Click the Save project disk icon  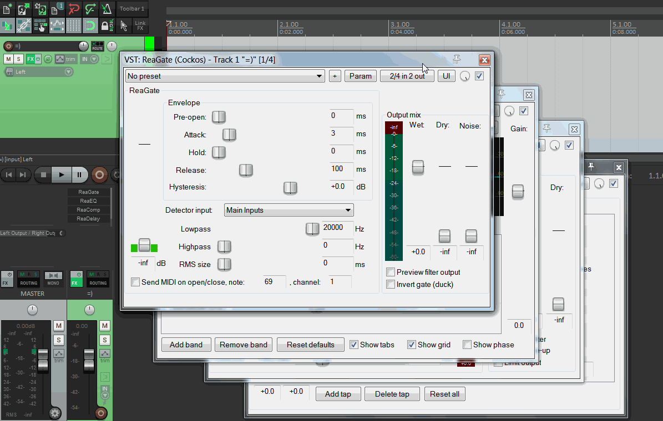pos(40,8)
